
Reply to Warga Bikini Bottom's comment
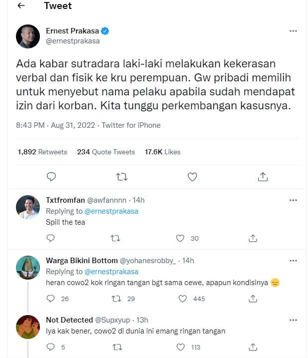pyautogui.click(x=50, y=299)
